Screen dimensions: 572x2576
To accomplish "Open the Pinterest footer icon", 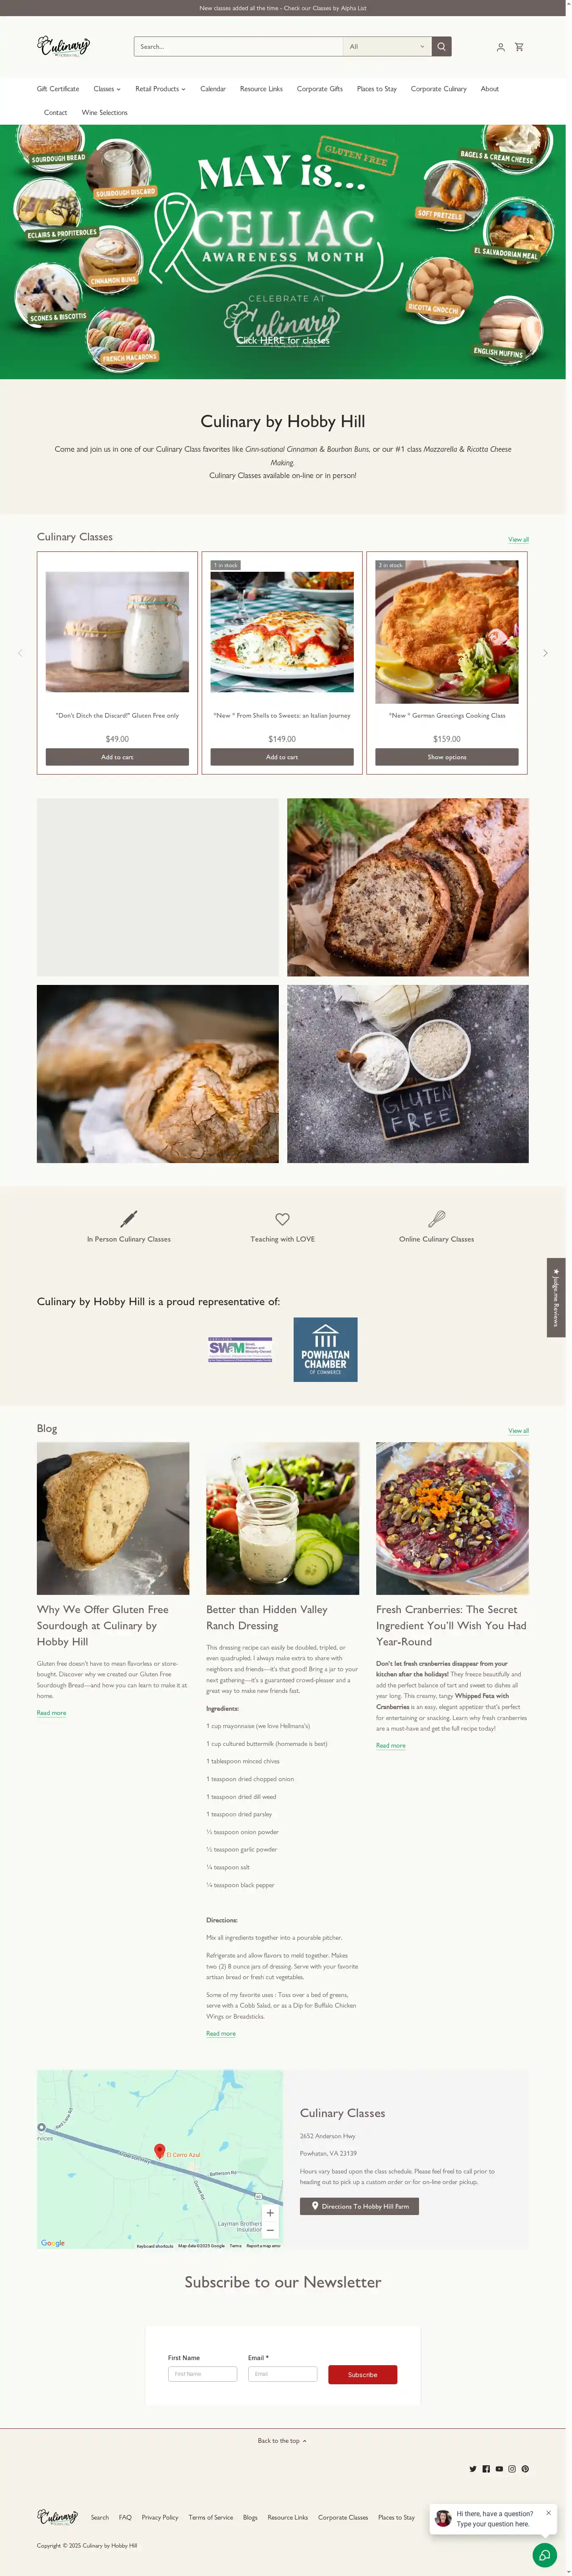I will pos(525,2469).
